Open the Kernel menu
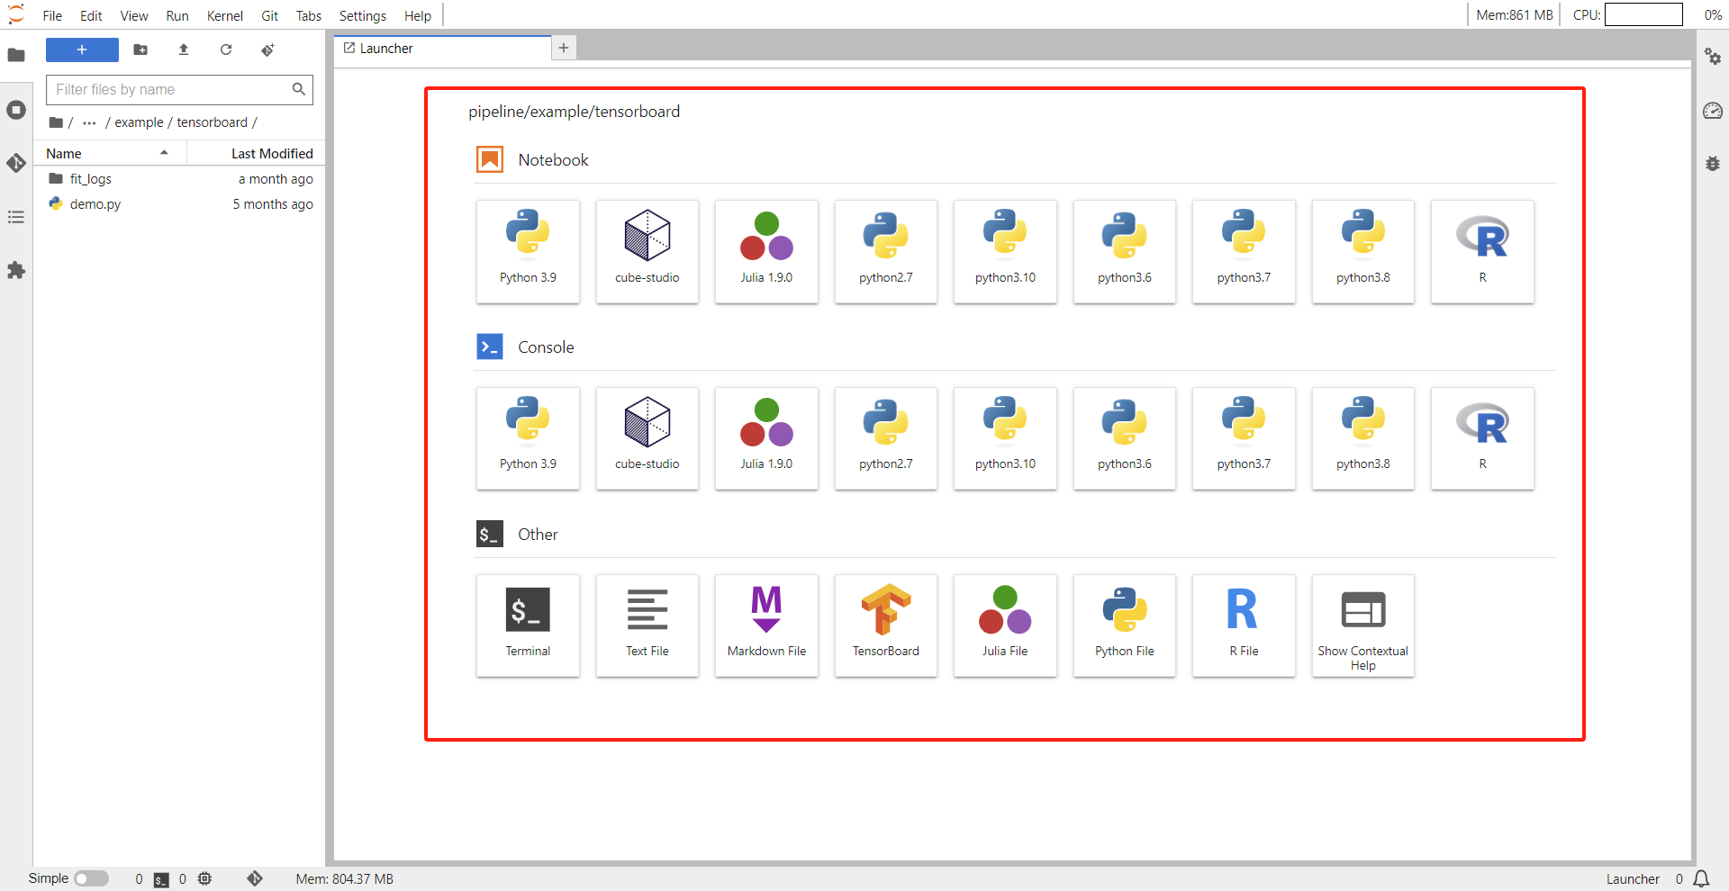The width and height of the screenshot is (1729, 891). (x=224, y=15)
